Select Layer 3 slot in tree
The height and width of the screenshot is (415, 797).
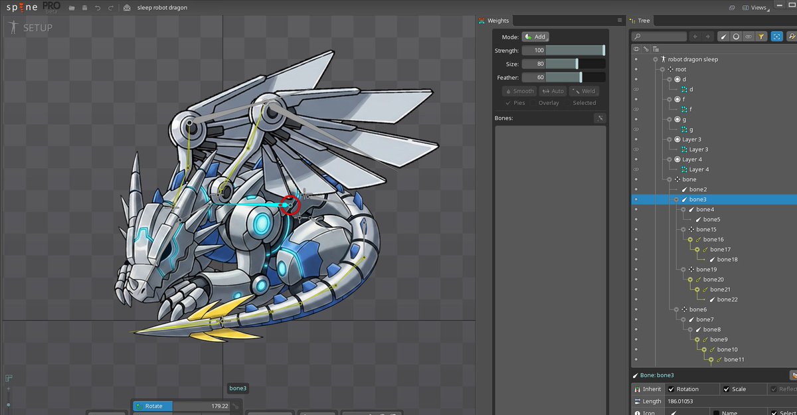coord(691,139)
